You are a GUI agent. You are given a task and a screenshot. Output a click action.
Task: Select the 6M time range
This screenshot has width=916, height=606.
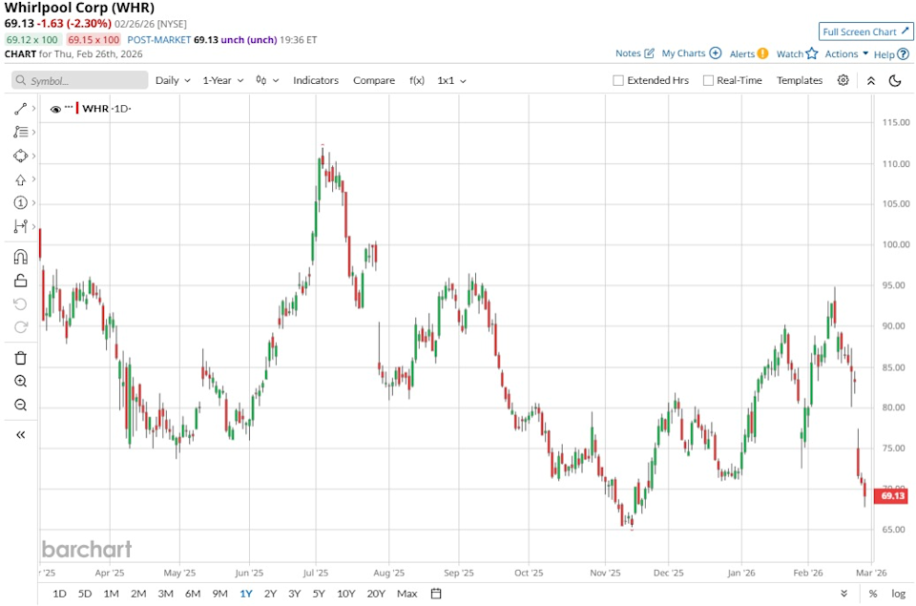(x=193, y=594)
